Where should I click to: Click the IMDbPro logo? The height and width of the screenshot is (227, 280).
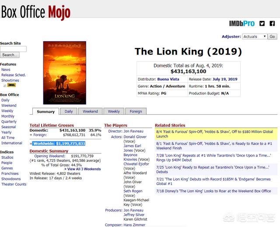(242, 23)
